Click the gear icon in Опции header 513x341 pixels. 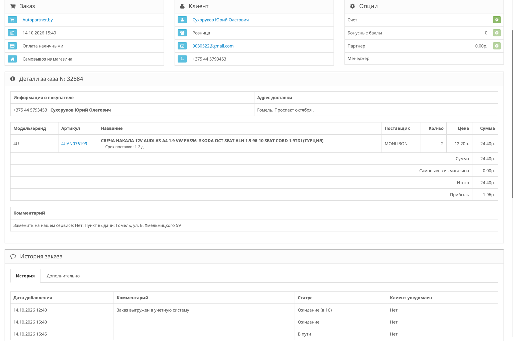(x=352, y=6)
